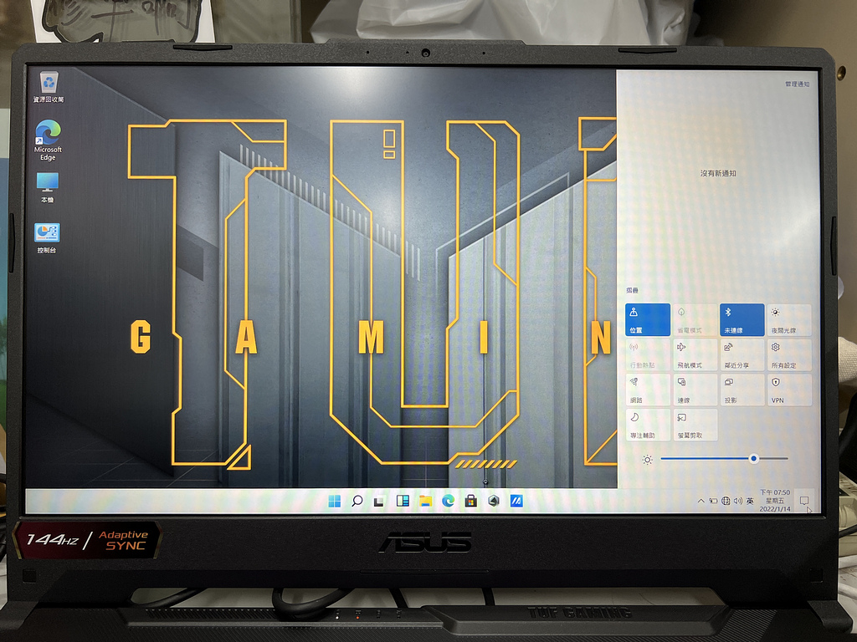Screen dimensions: 857x642
Task: Open taskbar Search magnifier
Action: [357, 501]
